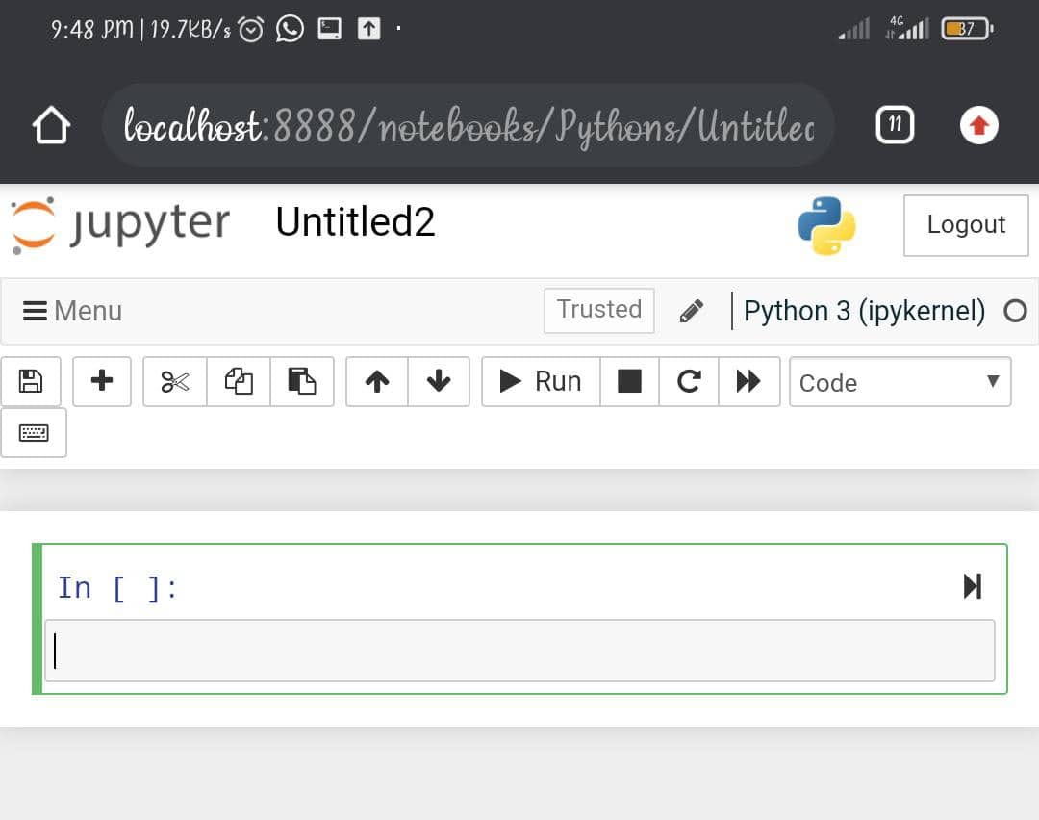Interrupt the kernel using the stop icon

click(x=629, y=381)
